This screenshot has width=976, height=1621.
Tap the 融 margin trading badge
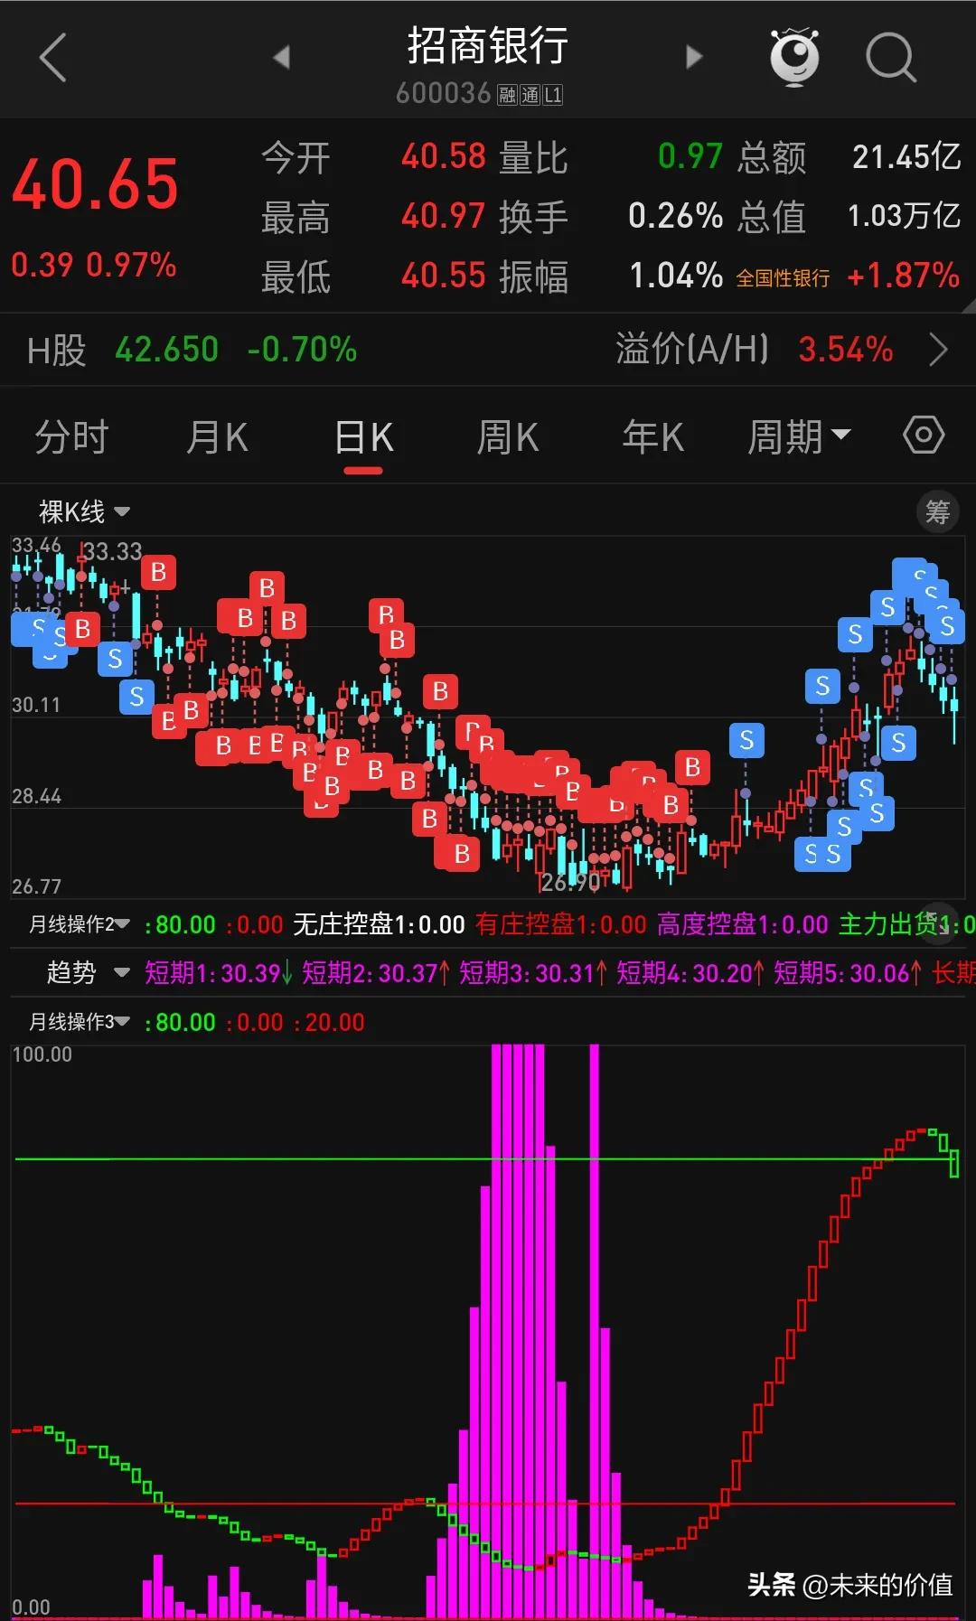507,95
